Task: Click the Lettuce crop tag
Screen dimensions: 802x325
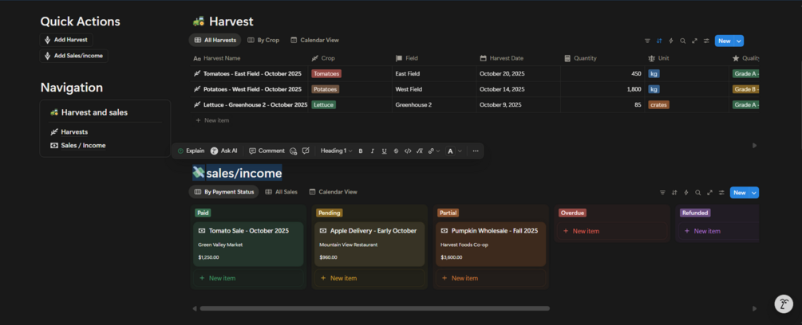Action: point(323,104)
